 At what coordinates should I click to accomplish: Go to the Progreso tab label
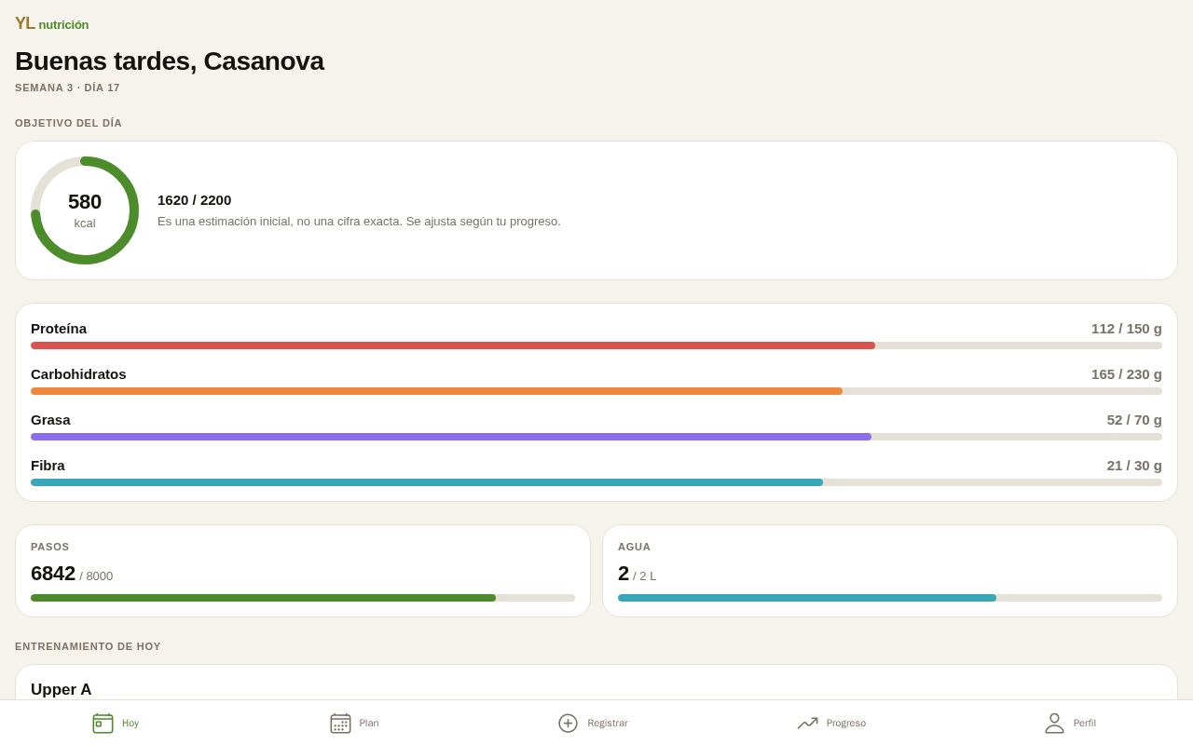click(846, 724)
